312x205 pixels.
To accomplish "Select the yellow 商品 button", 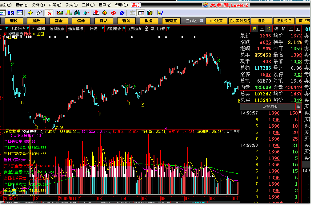I will (x=103, y=21).
